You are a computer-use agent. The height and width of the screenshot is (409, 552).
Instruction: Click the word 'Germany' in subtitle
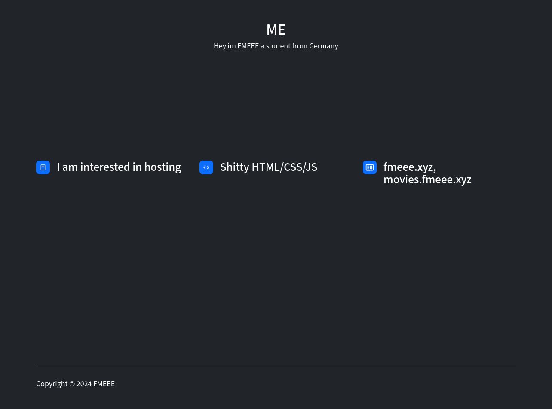coord(323,46)
